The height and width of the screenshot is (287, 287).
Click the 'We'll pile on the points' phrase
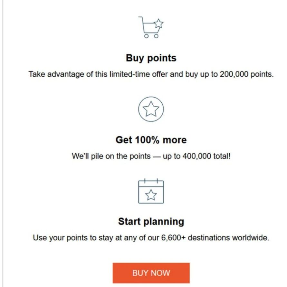click(111, 156)
